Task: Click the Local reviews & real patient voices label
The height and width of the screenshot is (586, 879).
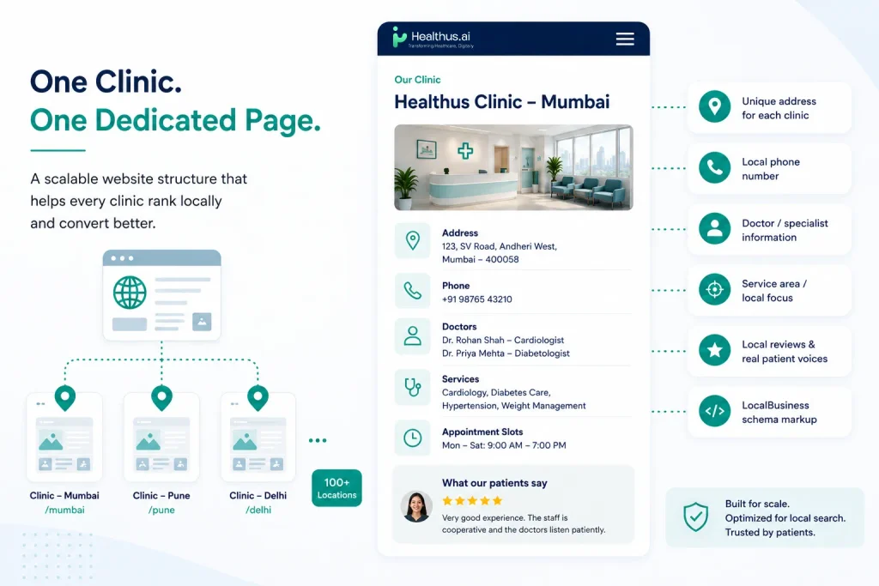Action: 785,352
